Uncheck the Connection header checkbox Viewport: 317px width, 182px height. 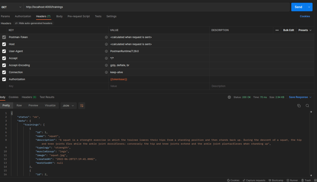point(4,72)
